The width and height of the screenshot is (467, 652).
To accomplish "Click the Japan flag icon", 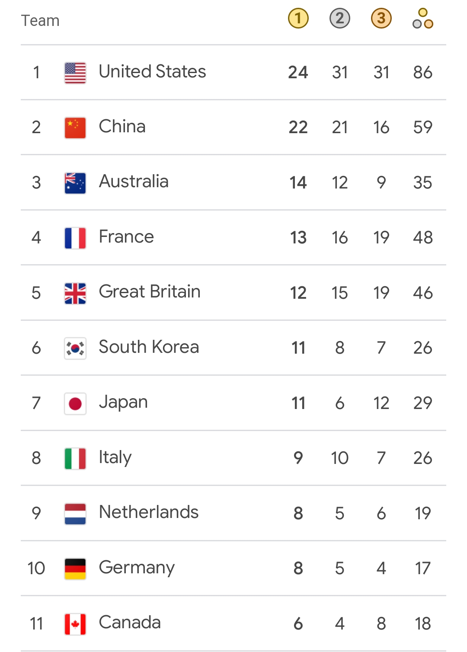I will pos(75,403).
